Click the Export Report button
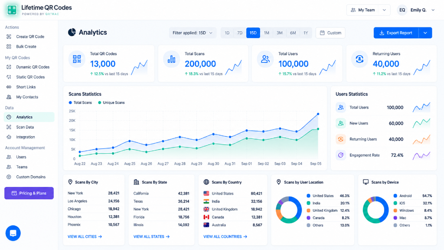Viewport: 444px width, 250px height. pyautogui.click(x=396, y=33)
